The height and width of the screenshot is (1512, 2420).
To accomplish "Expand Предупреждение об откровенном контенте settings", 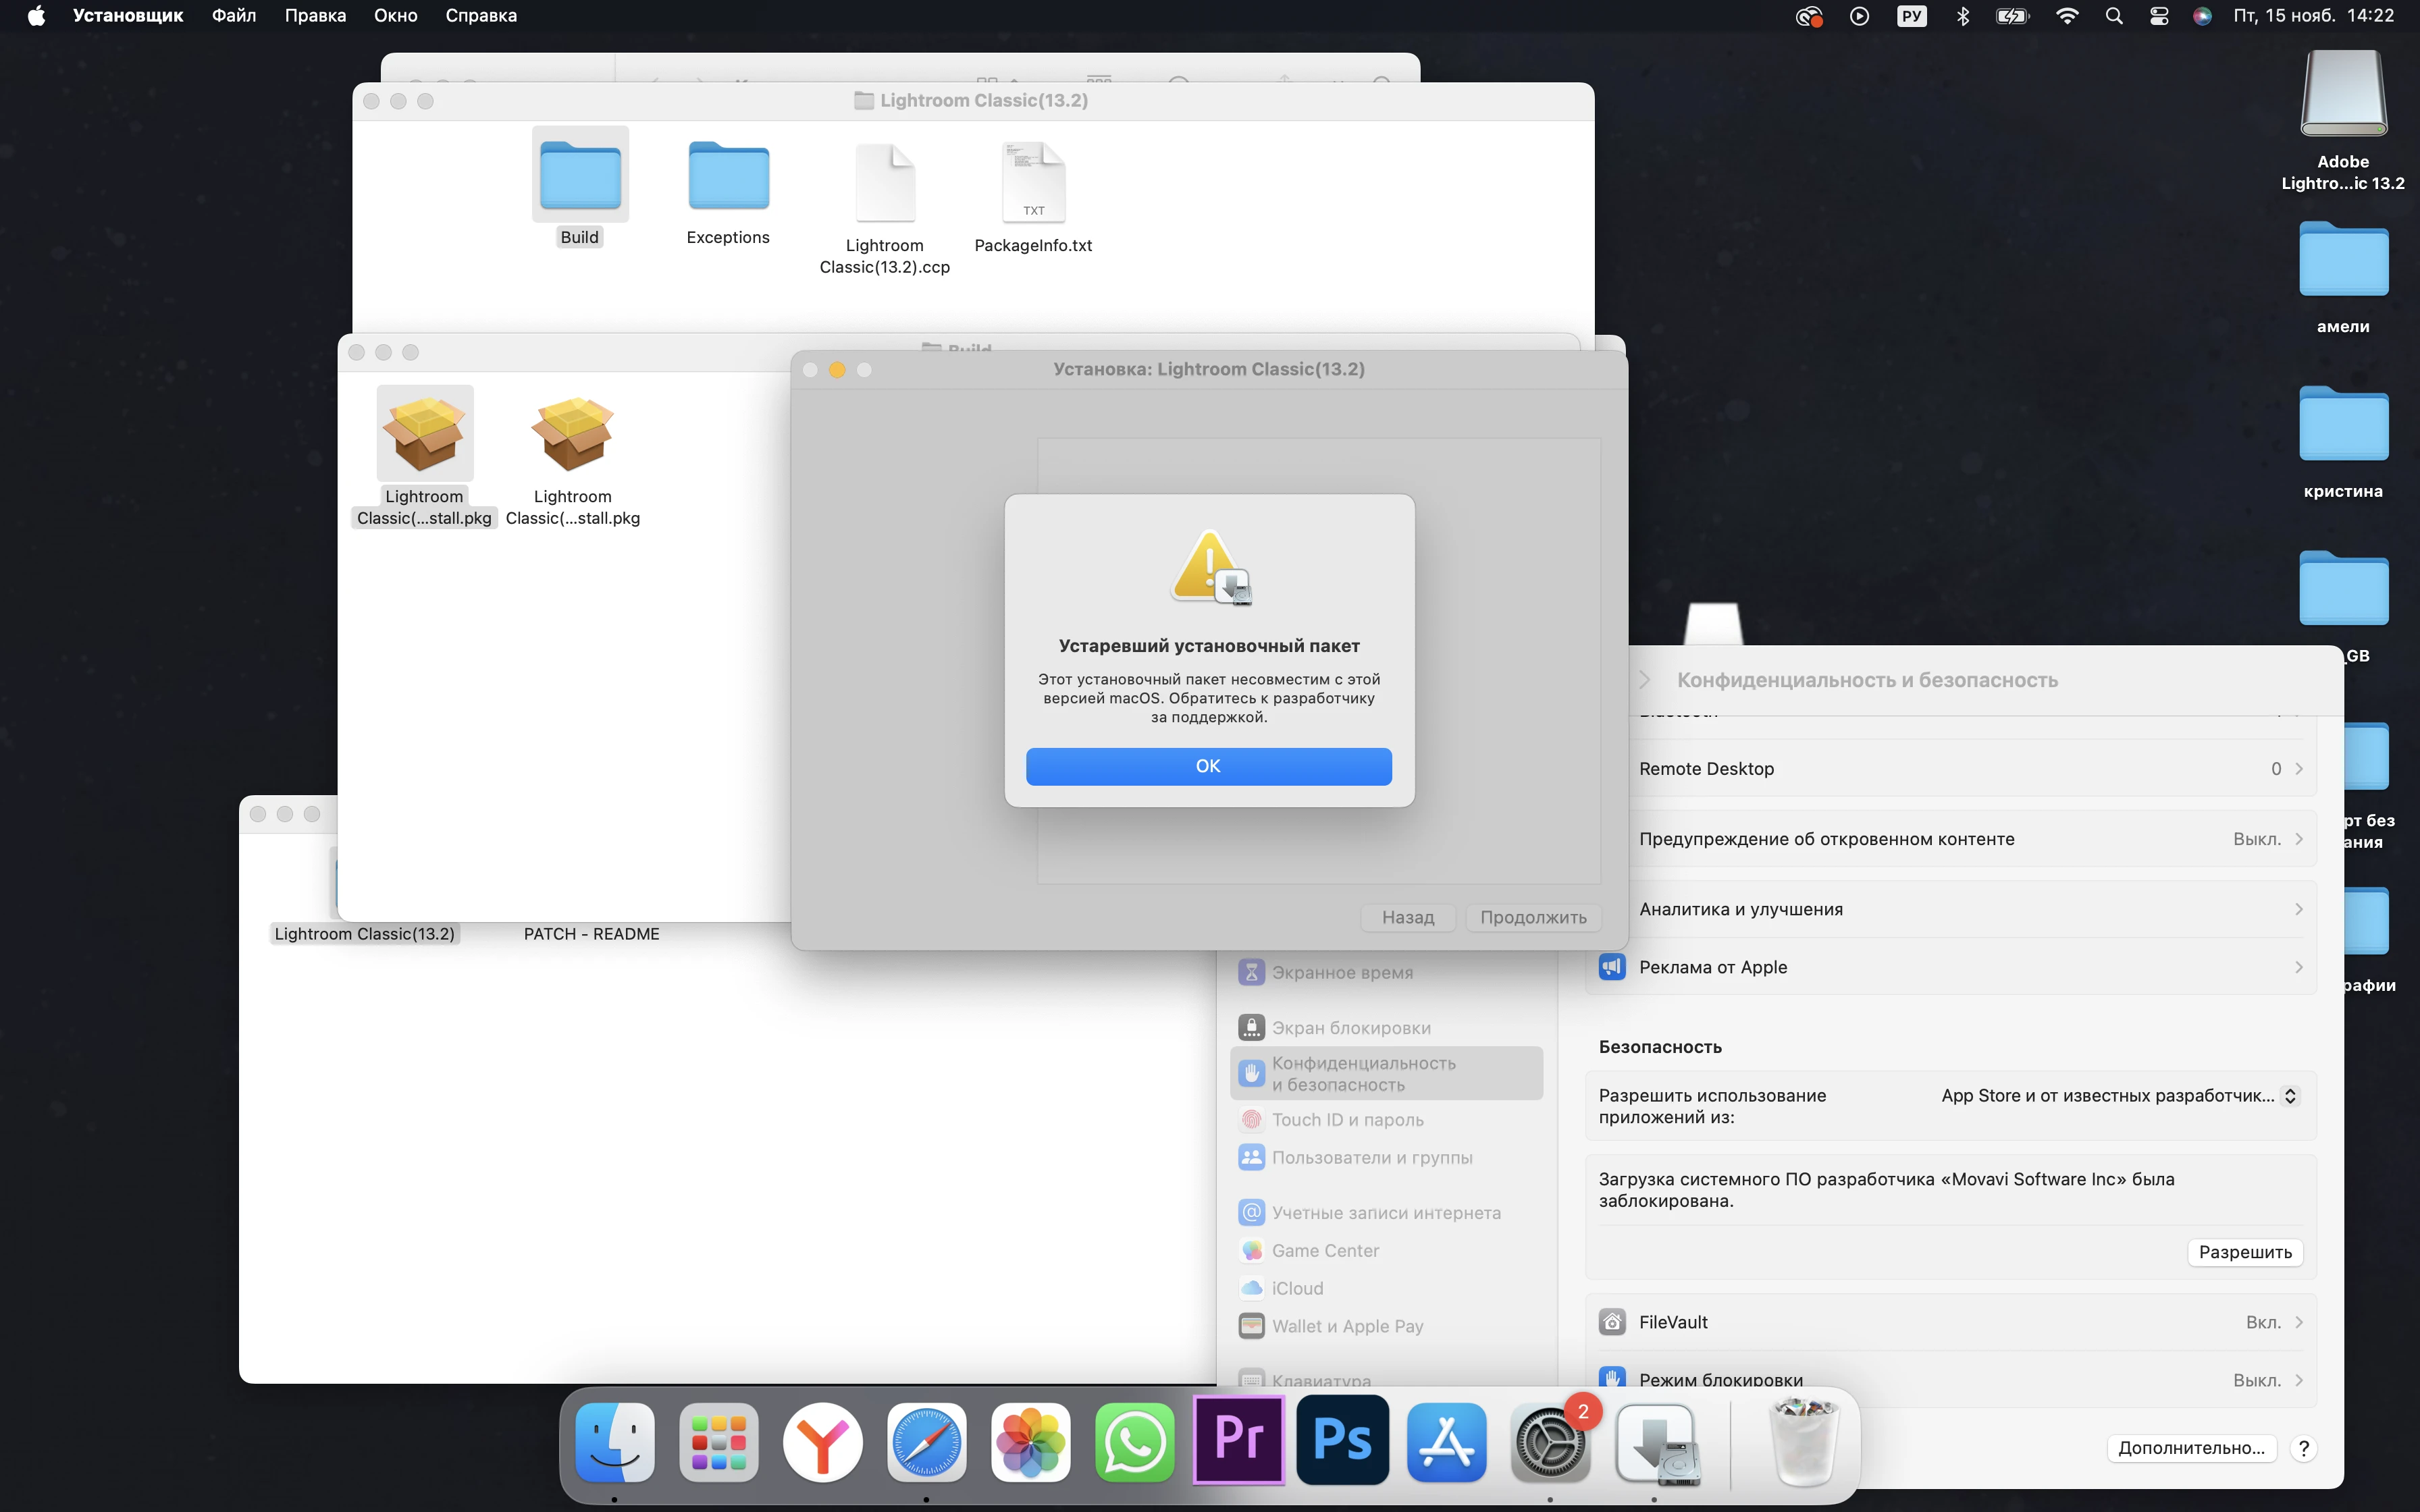I will click(x=1950, y=839).
